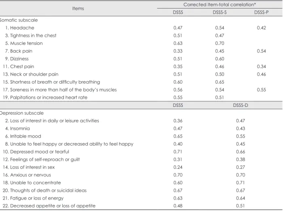Click the DSSS-D column header
The height and width of the screenshot is (211, 283).
pyautogui.click(x=241, y=105)
